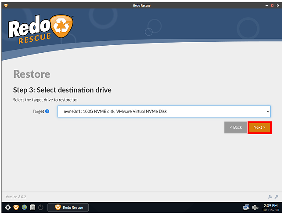Click the clock showing 2:09 PM
The width and height of the screenshot is (284, 215).
270,208
